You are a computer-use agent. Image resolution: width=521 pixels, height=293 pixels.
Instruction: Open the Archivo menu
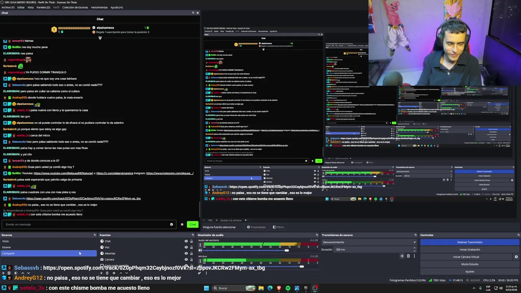8,7
